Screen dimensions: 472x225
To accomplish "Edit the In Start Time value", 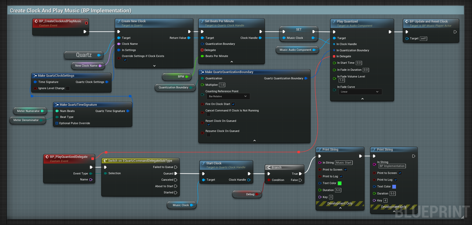I will click(359, 63).
